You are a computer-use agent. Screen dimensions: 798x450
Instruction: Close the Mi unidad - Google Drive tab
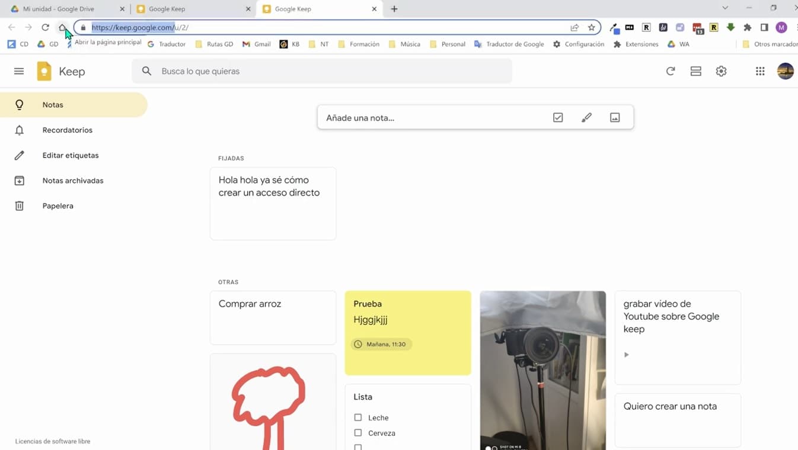[122, 9]
